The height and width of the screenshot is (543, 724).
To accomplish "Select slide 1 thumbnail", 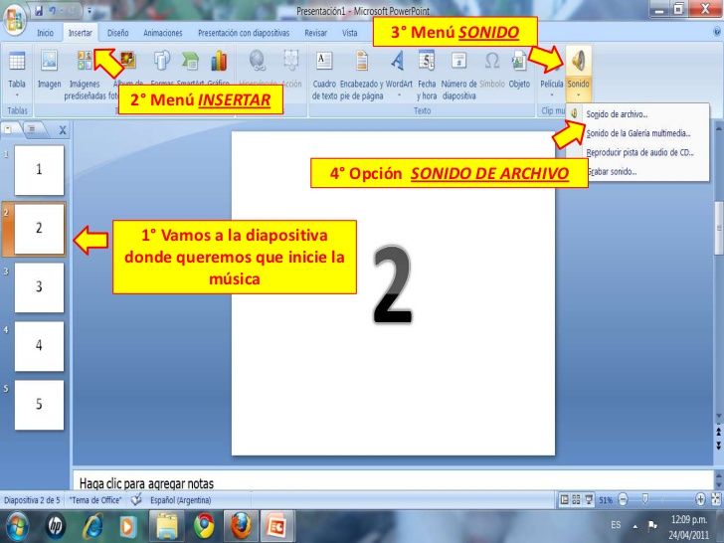I will coord(39,170).
